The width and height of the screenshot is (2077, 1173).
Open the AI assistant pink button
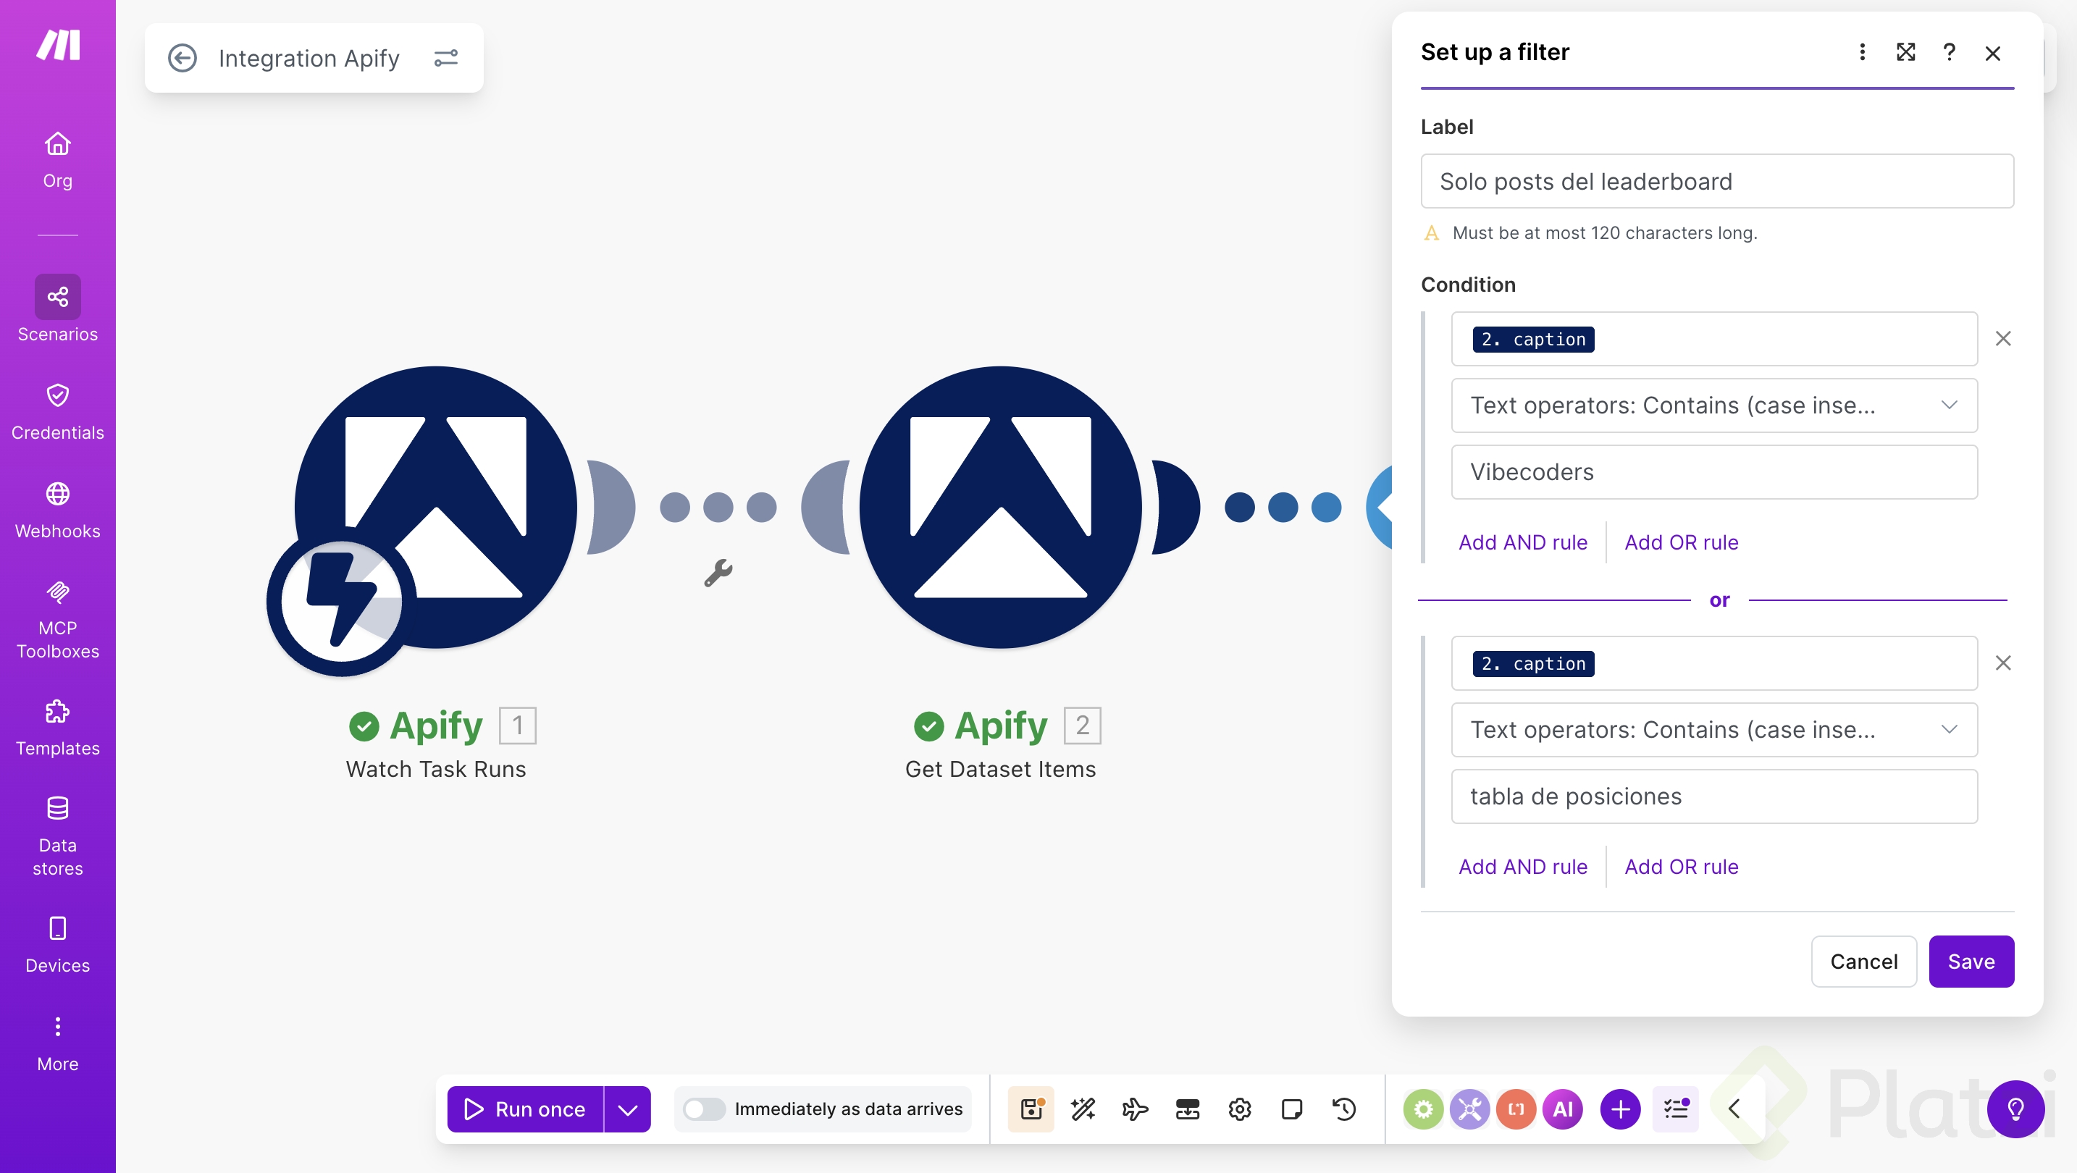(x=1563, y=1109)
